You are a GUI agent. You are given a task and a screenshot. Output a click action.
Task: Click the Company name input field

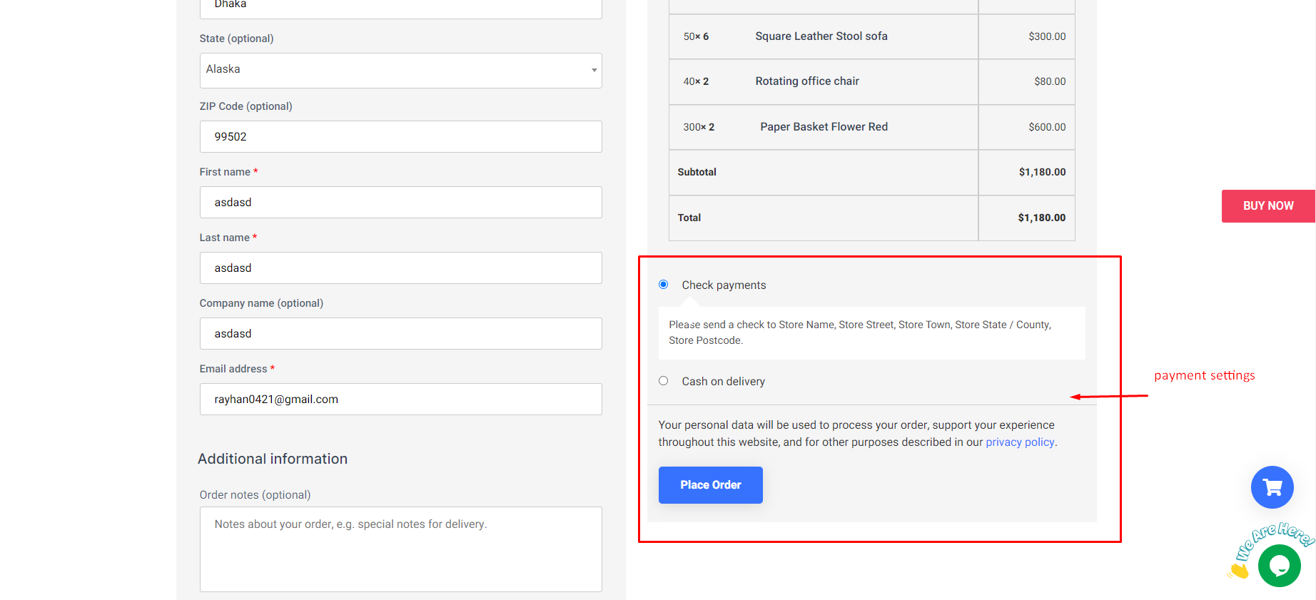[400, 334]
